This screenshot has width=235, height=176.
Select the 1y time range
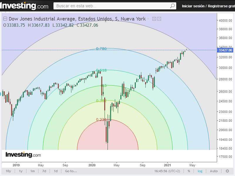pos(21,171)
